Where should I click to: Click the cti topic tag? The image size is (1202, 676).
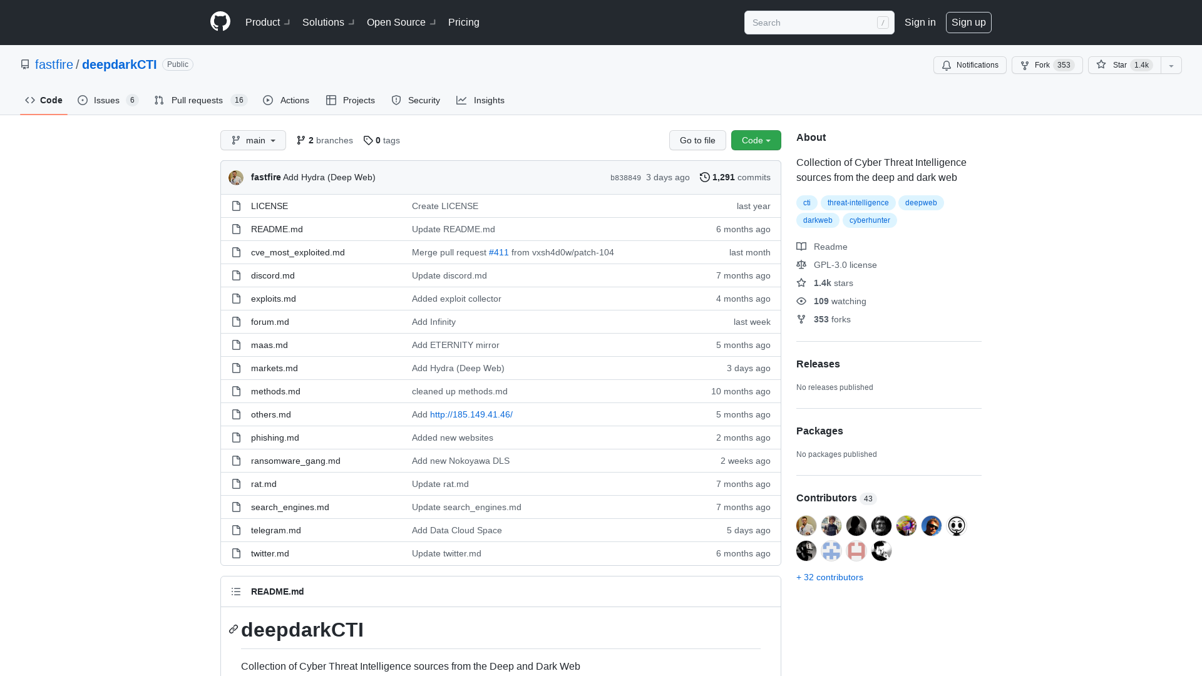(807, 203)
